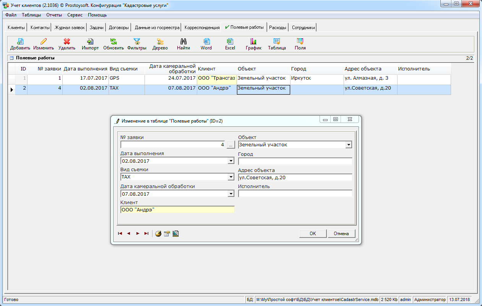
Task: Open the Дата камеральной обработки date picker
Action: (x=230, y=194)
